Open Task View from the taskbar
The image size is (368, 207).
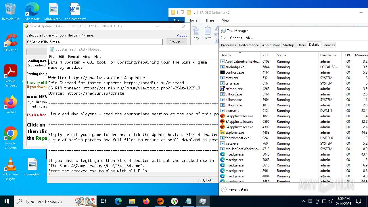(x=103, y=201)
